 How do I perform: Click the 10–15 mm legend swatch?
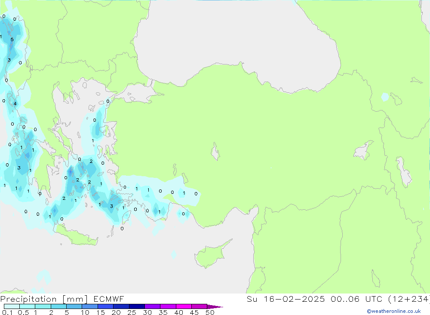click(90, 306)
